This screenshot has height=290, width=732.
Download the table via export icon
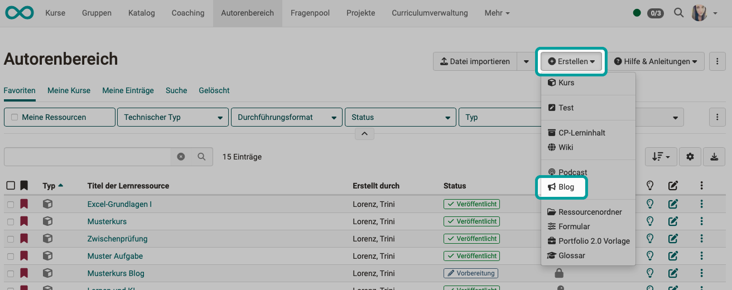pyautogui.click(x=714, y=157)
